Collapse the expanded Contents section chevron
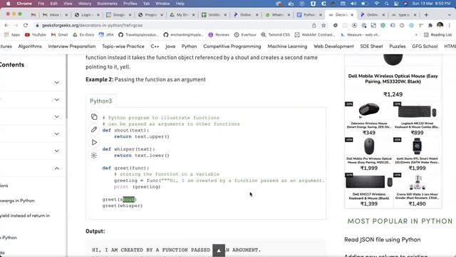This screenshot has height=257, width=456. tap(57, 168)
